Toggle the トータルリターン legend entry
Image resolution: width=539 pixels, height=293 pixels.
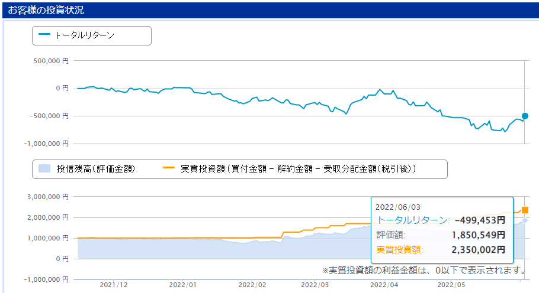coord(76,35)
